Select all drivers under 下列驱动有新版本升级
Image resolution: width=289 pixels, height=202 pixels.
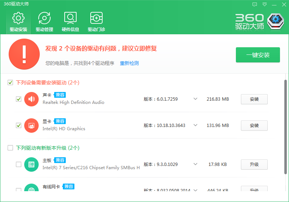(10, 148)
